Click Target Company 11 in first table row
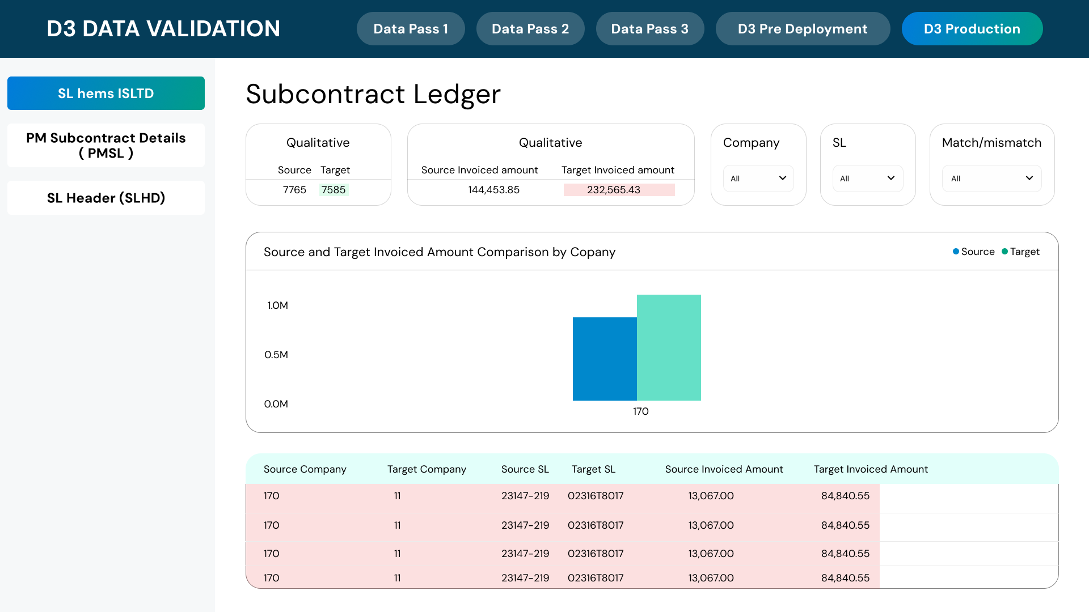The image size is (1089, 612). tap(398, 496)
